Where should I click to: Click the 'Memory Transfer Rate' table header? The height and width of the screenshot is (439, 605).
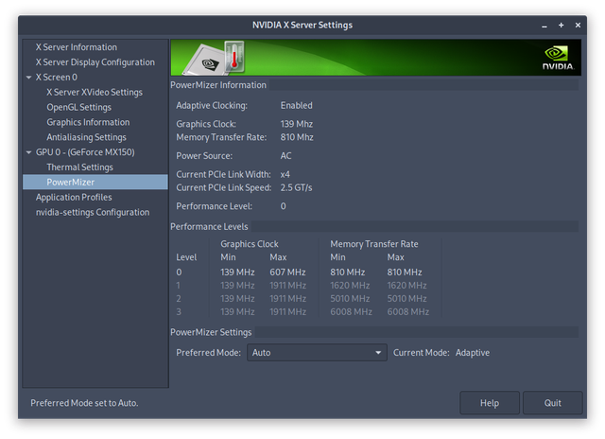pos(374,244)
